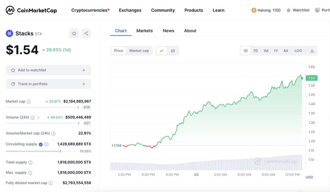Expand the Volume (24h) chevron arrow
This screenshot has width=330, height=192.
pyautogui.click(x=38, y=118)
